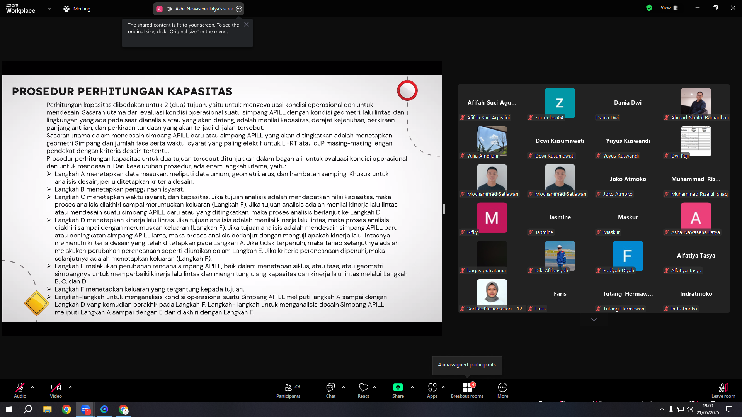
Task: Open File Explorer from taskbar
Action: coord(47,409)
